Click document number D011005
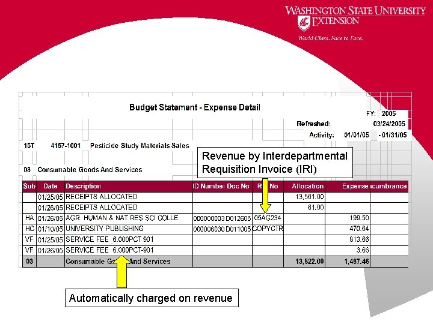The width and height of the screenshot is (433, 324). (238, 229)
